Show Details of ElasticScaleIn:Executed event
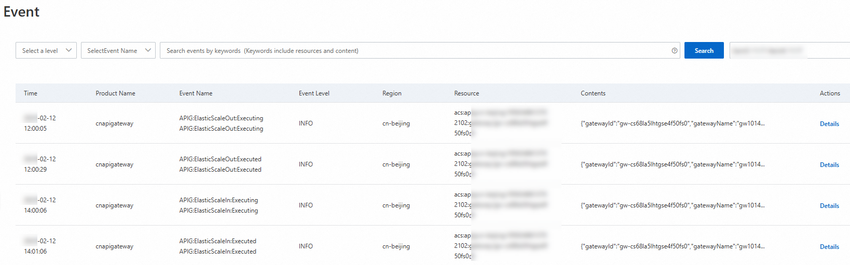 point(829,247)
